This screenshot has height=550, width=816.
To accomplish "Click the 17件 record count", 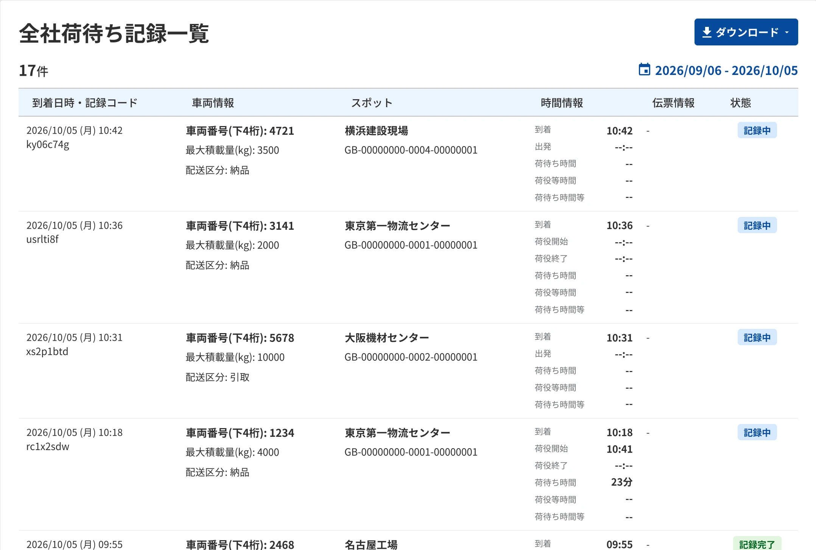I will click(34, 71).
